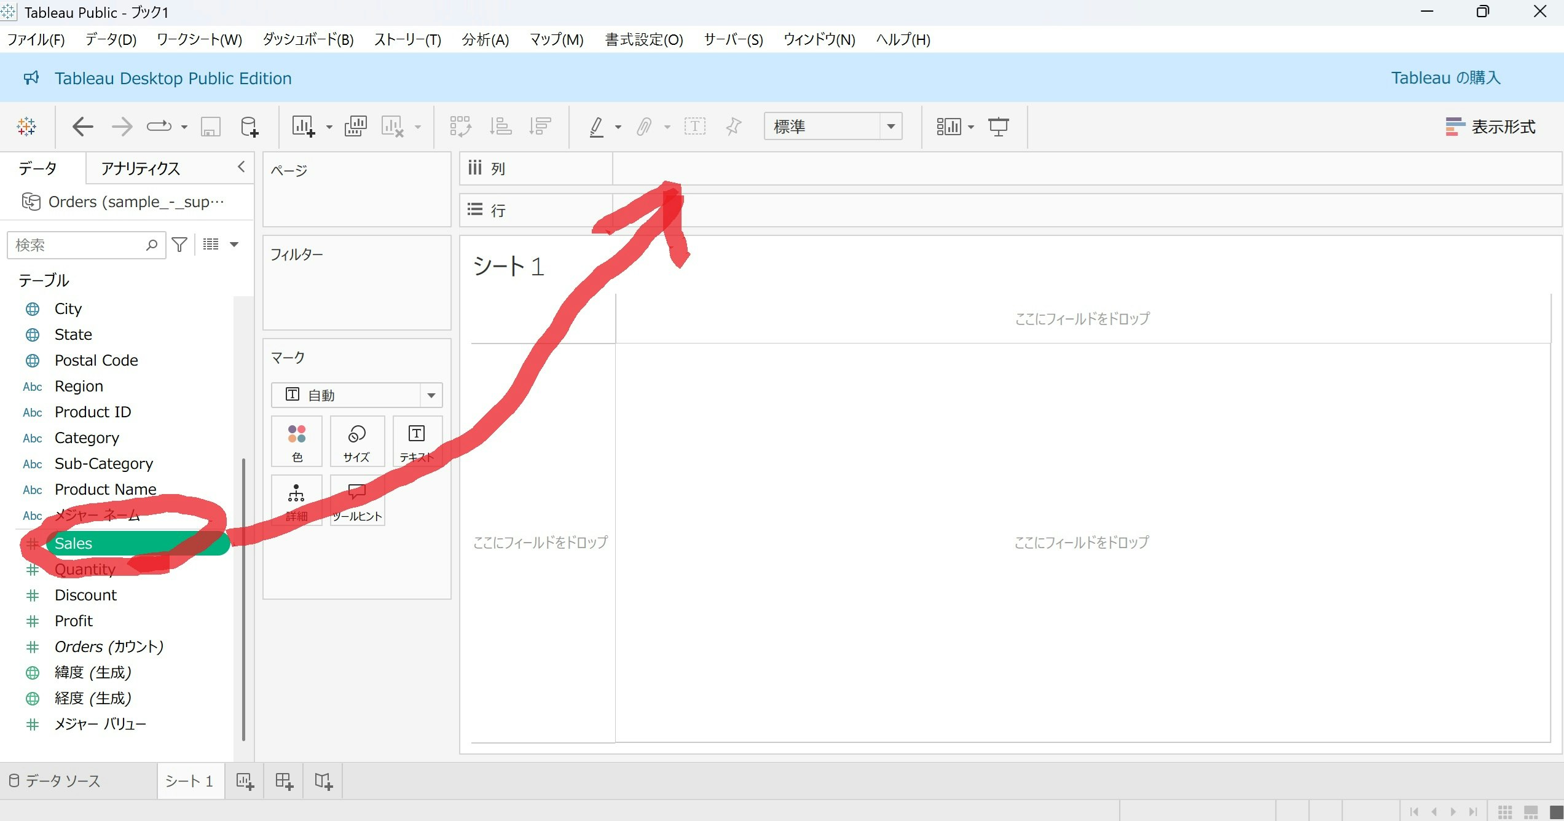Image resolution: width=1564 pixels, height=821 pixels.
Task: Click the New Dashboard tab icon
Action: (x=284, y=781)
